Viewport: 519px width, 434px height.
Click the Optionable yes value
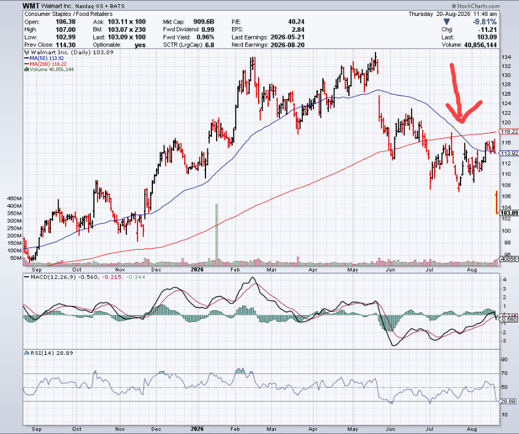click(x=141, y=45)
